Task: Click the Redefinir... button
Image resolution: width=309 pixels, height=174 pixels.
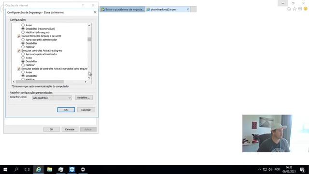Action: [84, 98]
